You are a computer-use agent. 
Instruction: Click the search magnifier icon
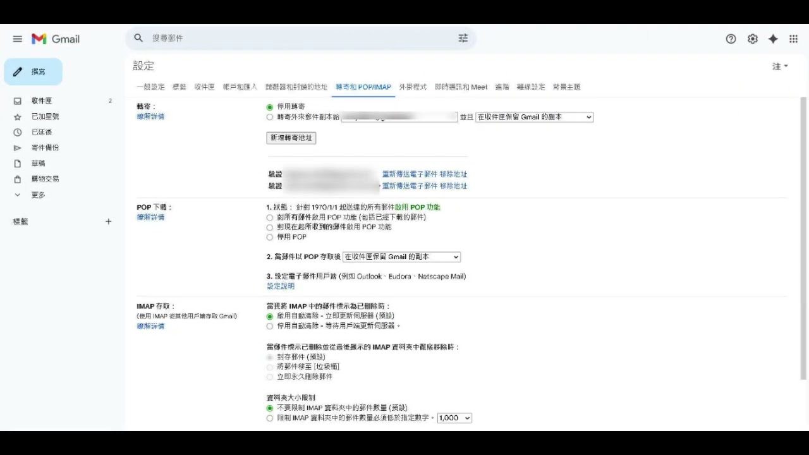click(x=139, y=38)
